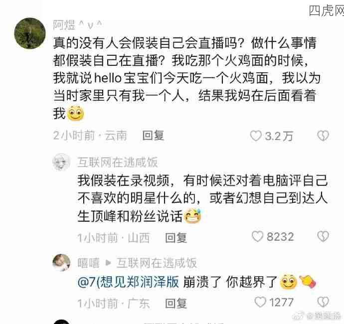Dislike 嘻嘻's reply using broken heart icon

(x=323, y=302)
